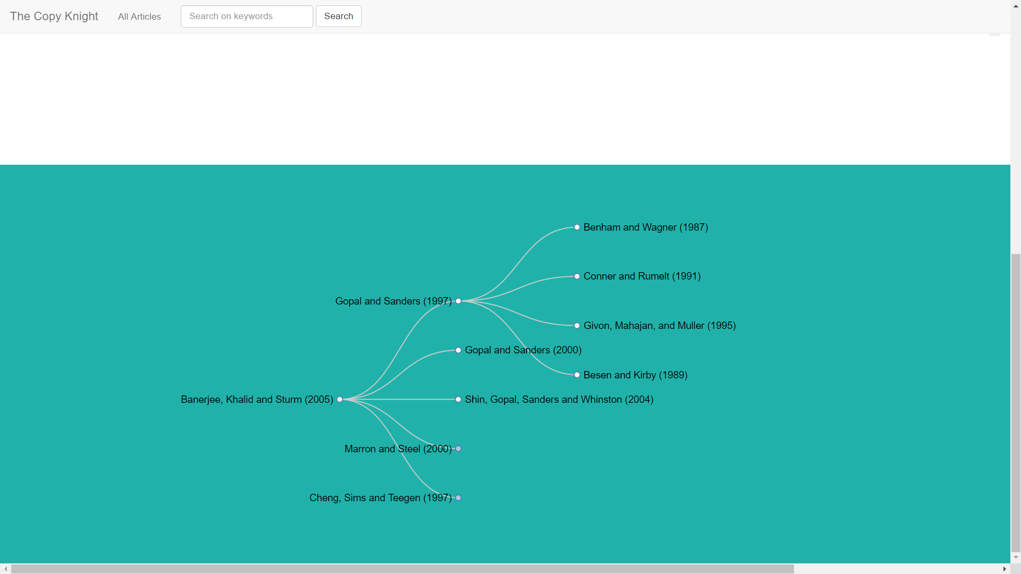Click the Givon, Mahajan, and Muller (1995) node circle
This screenshot has height=574, width=1021.
point(577,325)
